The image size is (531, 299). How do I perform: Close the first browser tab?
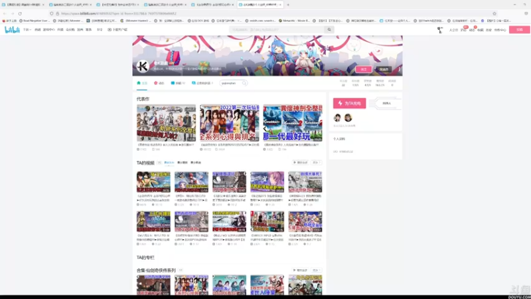pyautogui.click(x=43, y=5)
